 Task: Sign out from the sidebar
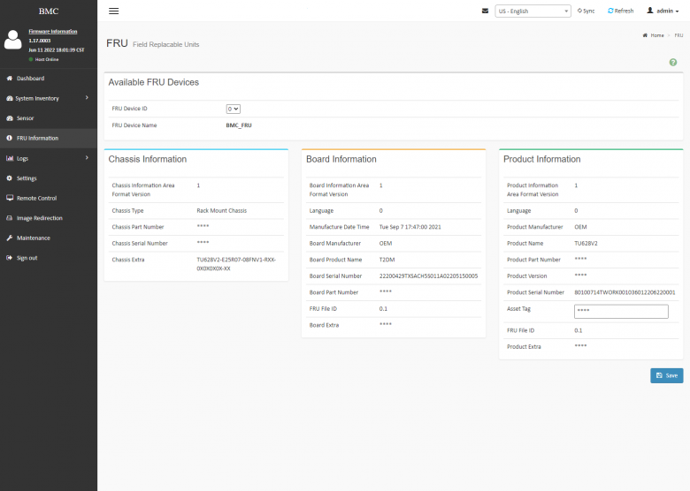click(x=27, y=258)
